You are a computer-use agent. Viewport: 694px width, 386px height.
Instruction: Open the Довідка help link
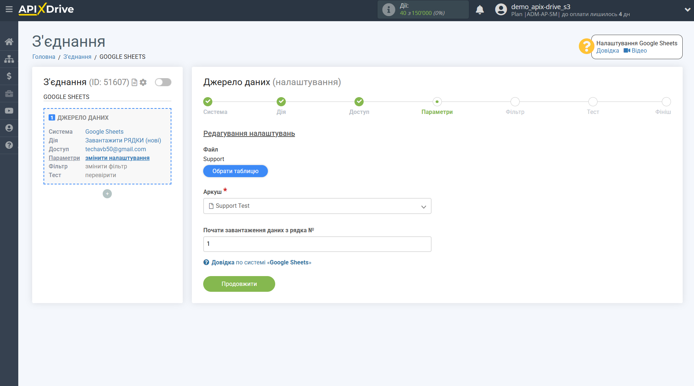[x=607, y=51]
